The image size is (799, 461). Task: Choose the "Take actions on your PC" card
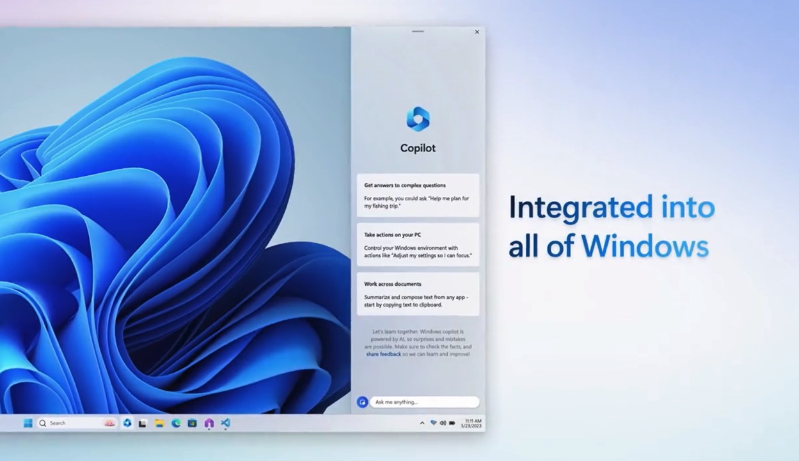click(x=418, y=244)
